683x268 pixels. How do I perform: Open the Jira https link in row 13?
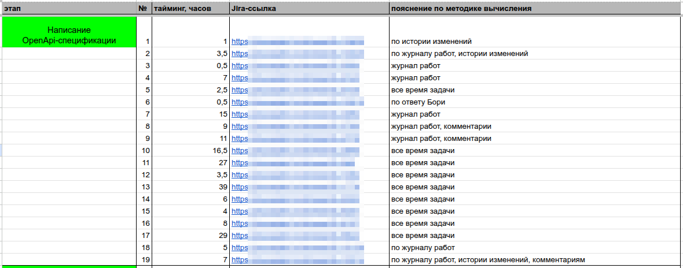(x=240, y=187)
